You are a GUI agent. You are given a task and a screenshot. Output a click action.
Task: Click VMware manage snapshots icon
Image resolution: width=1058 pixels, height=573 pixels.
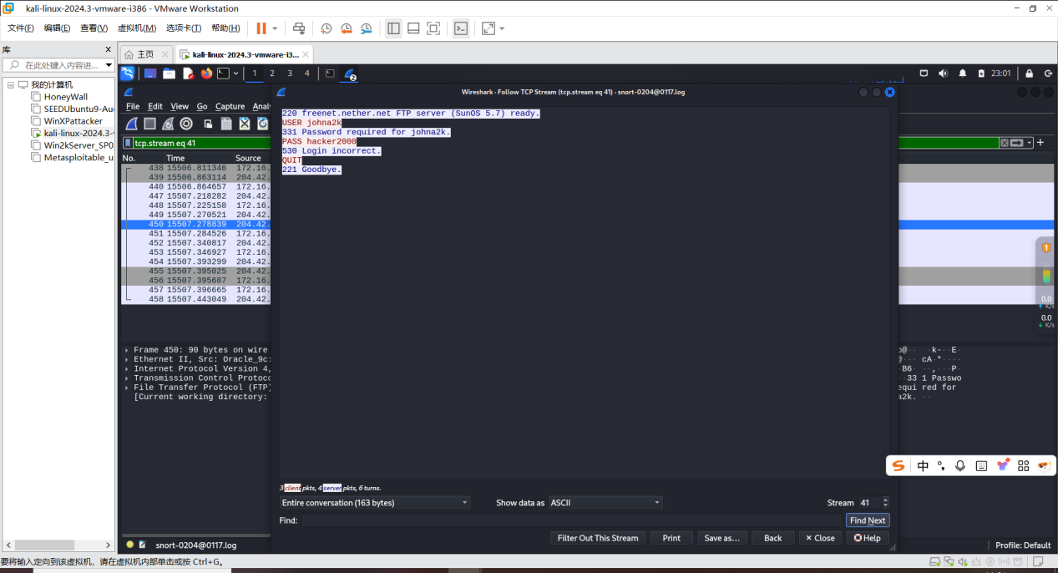[367, 28]
